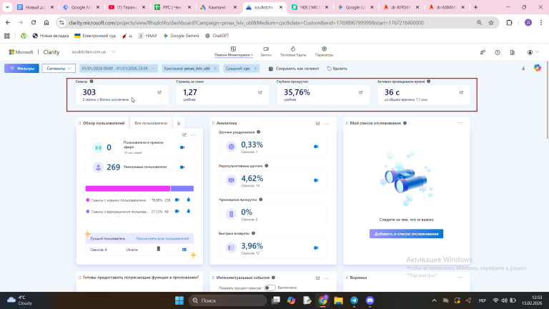549x309 pixels.
Task: Bookmark this page with the star icon
Action: (x=491, y=23)
